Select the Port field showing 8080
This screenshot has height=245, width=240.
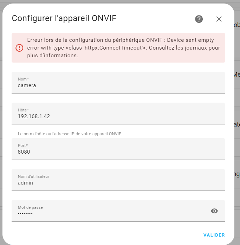tap(118, 149)
